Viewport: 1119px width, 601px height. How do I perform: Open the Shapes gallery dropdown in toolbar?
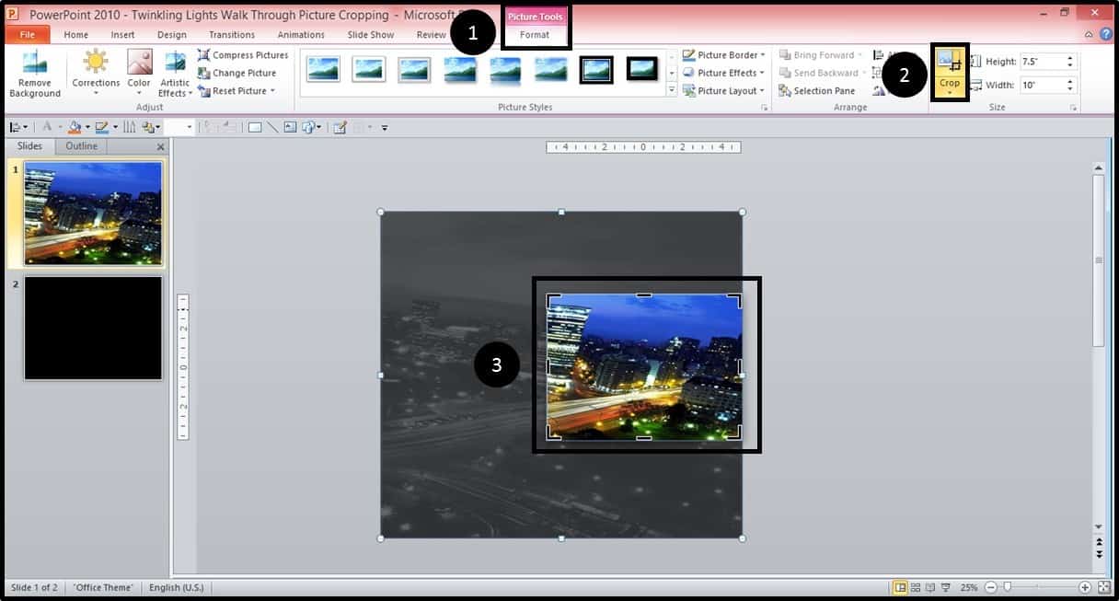click(x=310, y=127)
